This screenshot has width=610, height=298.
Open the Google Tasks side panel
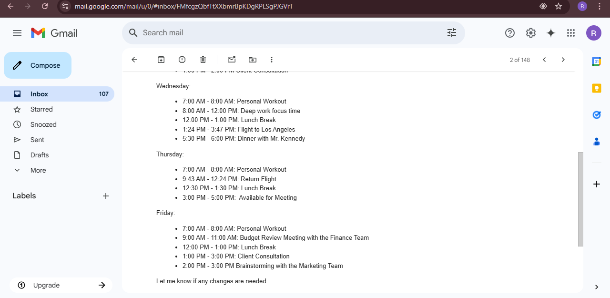(x=596, y=115)
